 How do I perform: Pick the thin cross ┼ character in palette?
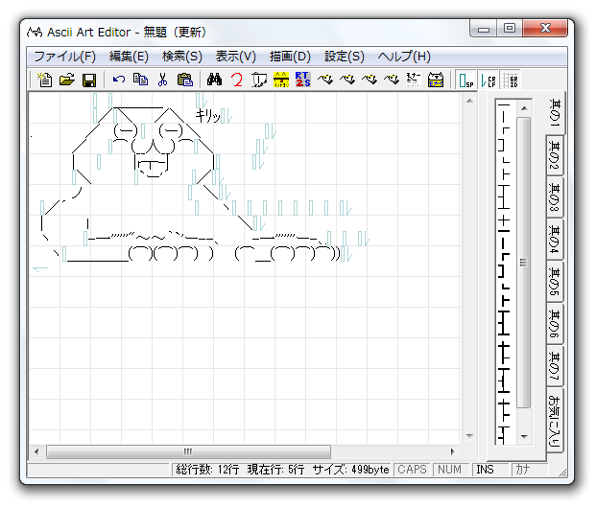(504, 220)
